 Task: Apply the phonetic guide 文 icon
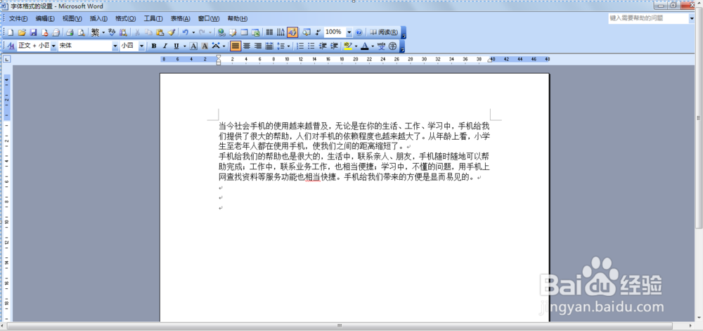381,46
